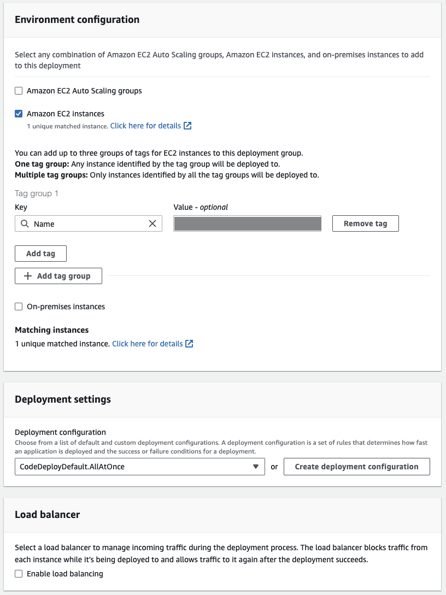Viewport: 446px width, 595px height.
Task: Click the magnifier icon in the Key field
Action: 25,224
